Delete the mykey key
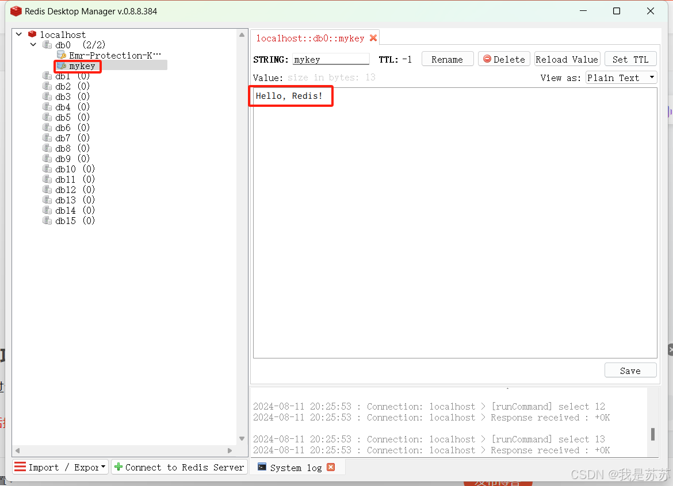The width and height of the screenshot is (673, 486). click(x=504, y=59)
